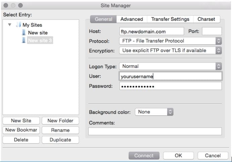The width and height of the screenshot is (232, 162).
Task: Open the Transfer Settings tab
Action: pyautogui.click(x=170, y=19)
